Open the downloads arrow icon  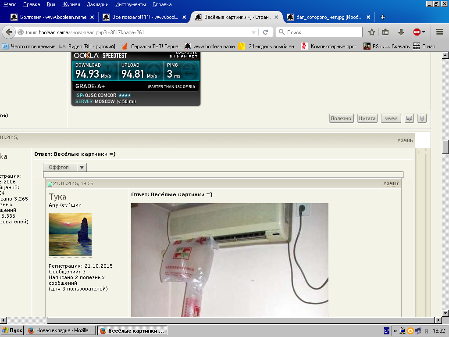click(401, 32)
